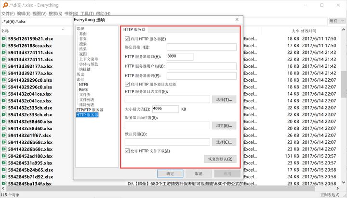The width and height of the screenshot is (347, 198).
Task: Select ReFS in the options tree
Action: (x=83, y=89)
